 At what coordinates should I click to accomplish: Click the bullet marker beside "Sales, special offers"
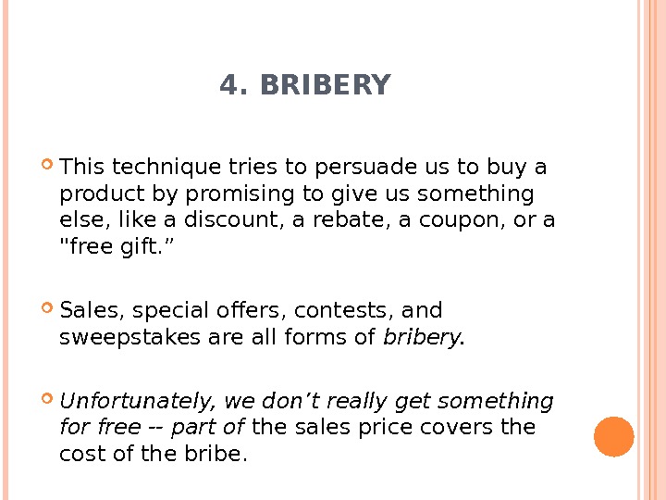coord(48,309)
